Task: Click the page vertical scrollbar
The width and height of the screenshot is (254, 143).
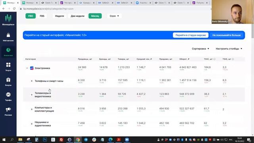Action: tap(252, 31)
